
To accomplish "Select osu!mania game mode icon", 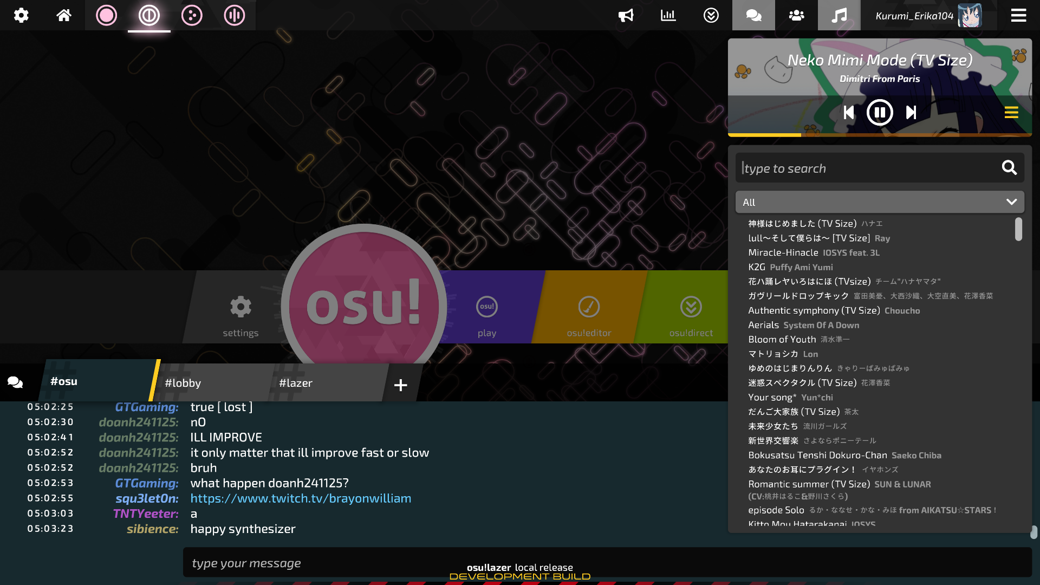I will 235,15.
